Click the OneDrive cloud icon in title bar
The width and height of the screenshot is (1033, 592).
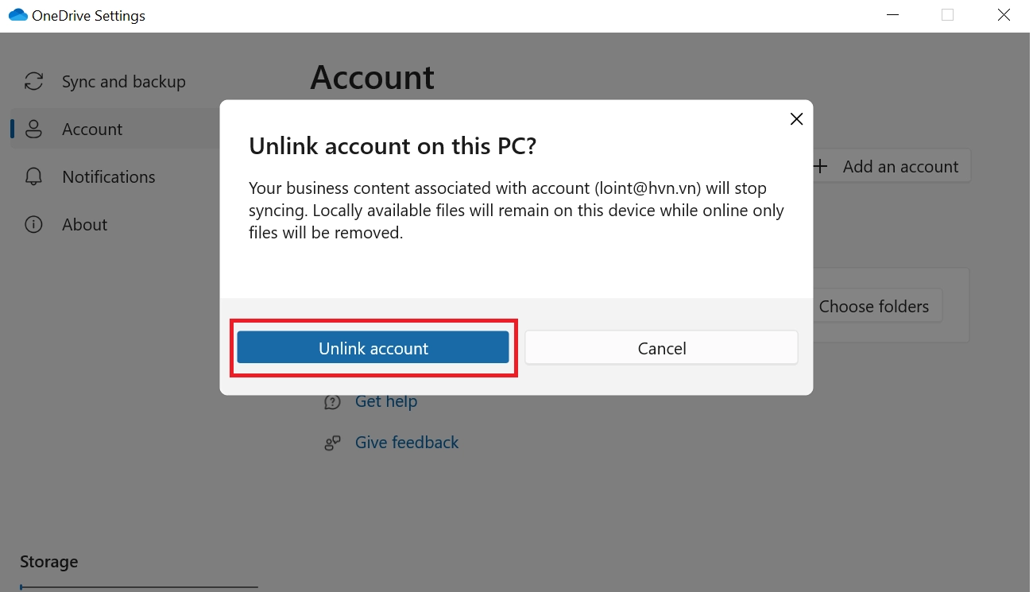(x=17, y=15)
